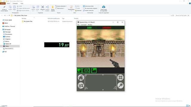Select Objetos 3D in navigation pane
Viewport: 191px width, 107px height.
pos(8,44)
